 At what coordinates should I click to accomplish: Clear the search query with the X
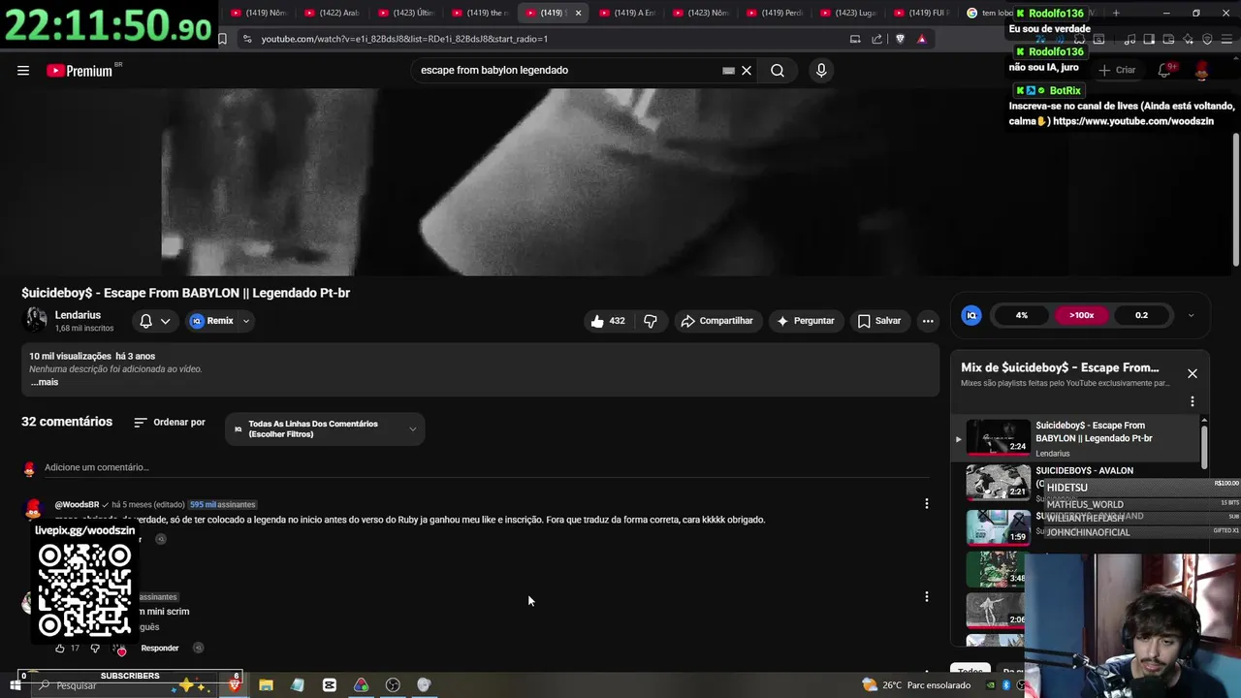click(747, 70)
